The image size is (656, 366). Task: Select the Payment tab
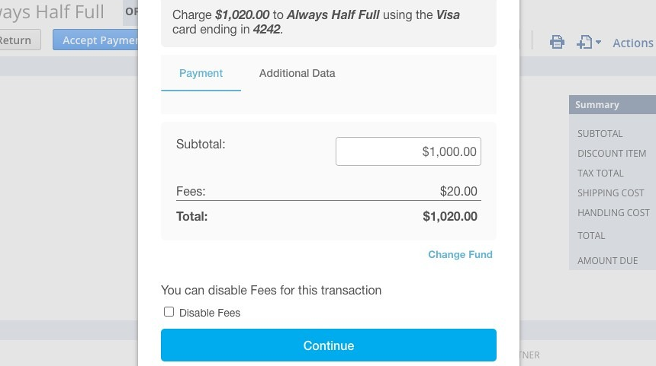[x=201, y=74]
